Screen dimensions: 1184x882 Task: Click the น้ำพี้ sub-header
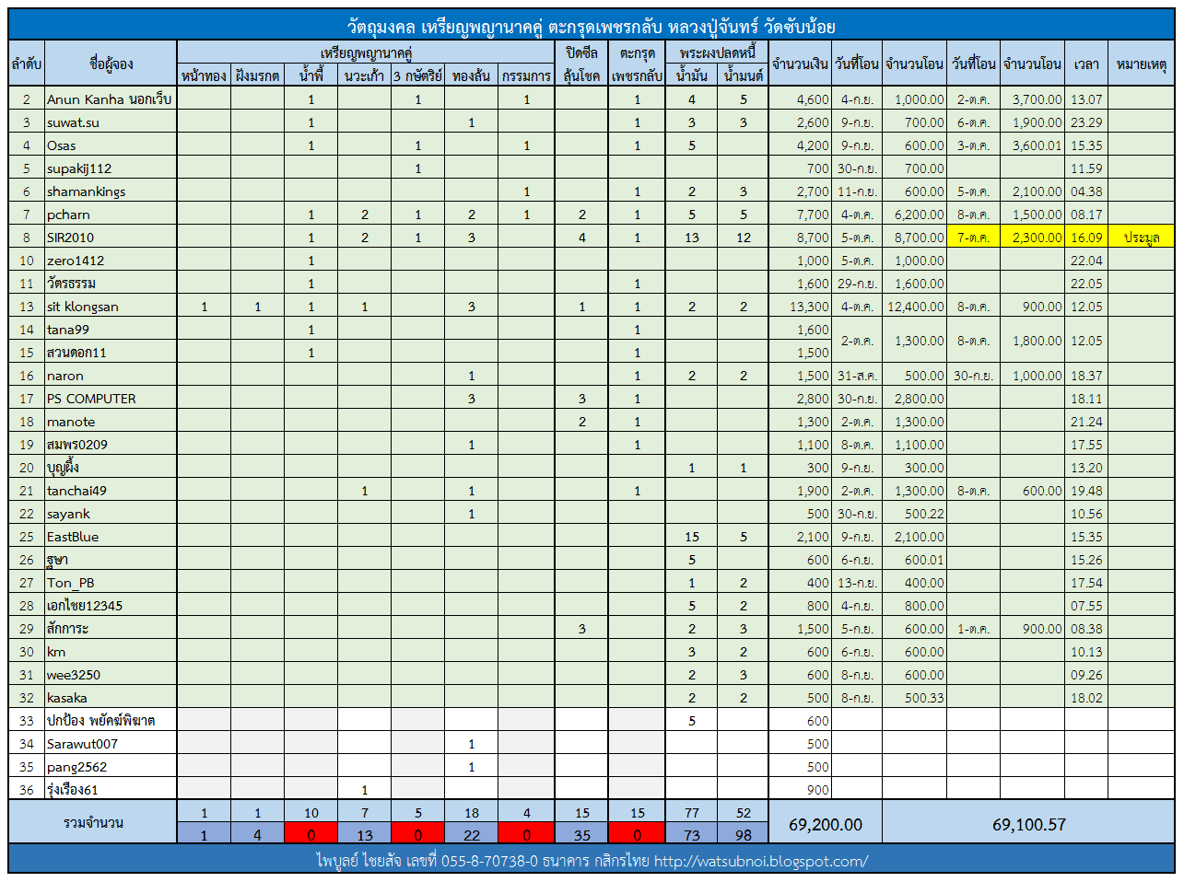click(311, 75)
